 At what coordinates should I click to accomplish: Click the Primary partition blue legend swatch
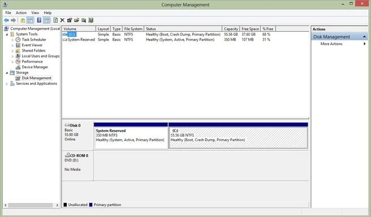[x=90, y=205]
